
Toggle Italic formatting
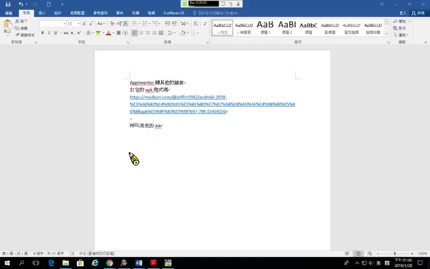[x=49, y=33]
